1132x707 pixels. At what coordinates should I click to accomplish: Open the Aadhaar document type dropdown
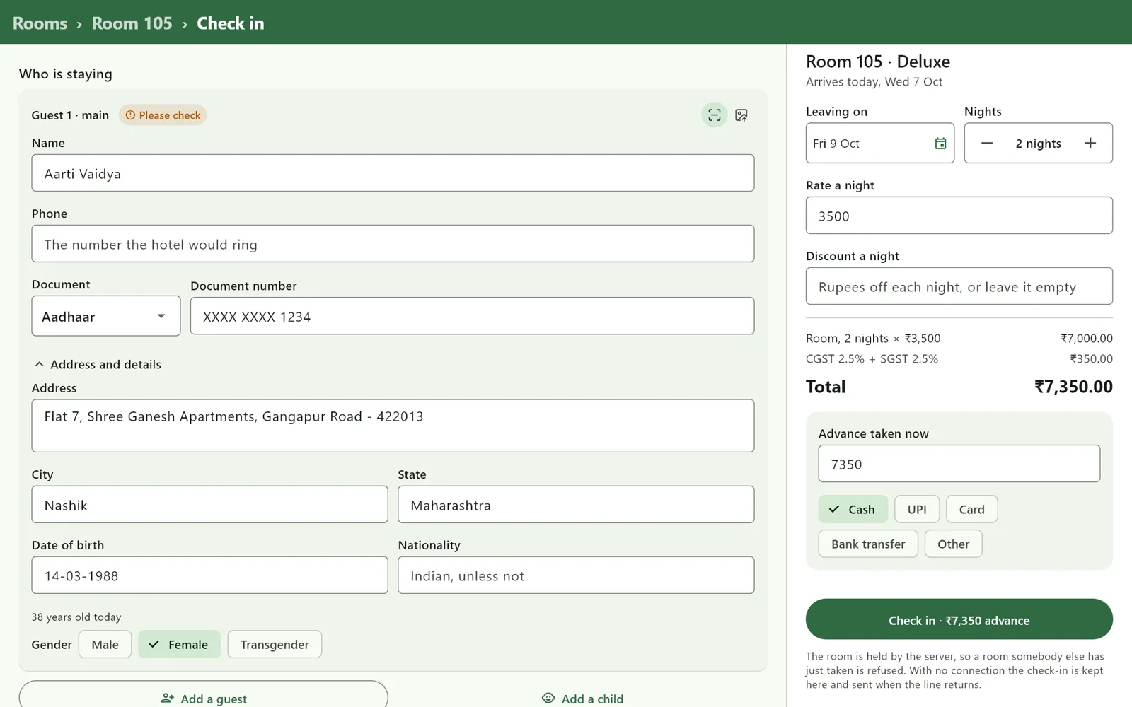pyautogui.click(x=106, y=316)
